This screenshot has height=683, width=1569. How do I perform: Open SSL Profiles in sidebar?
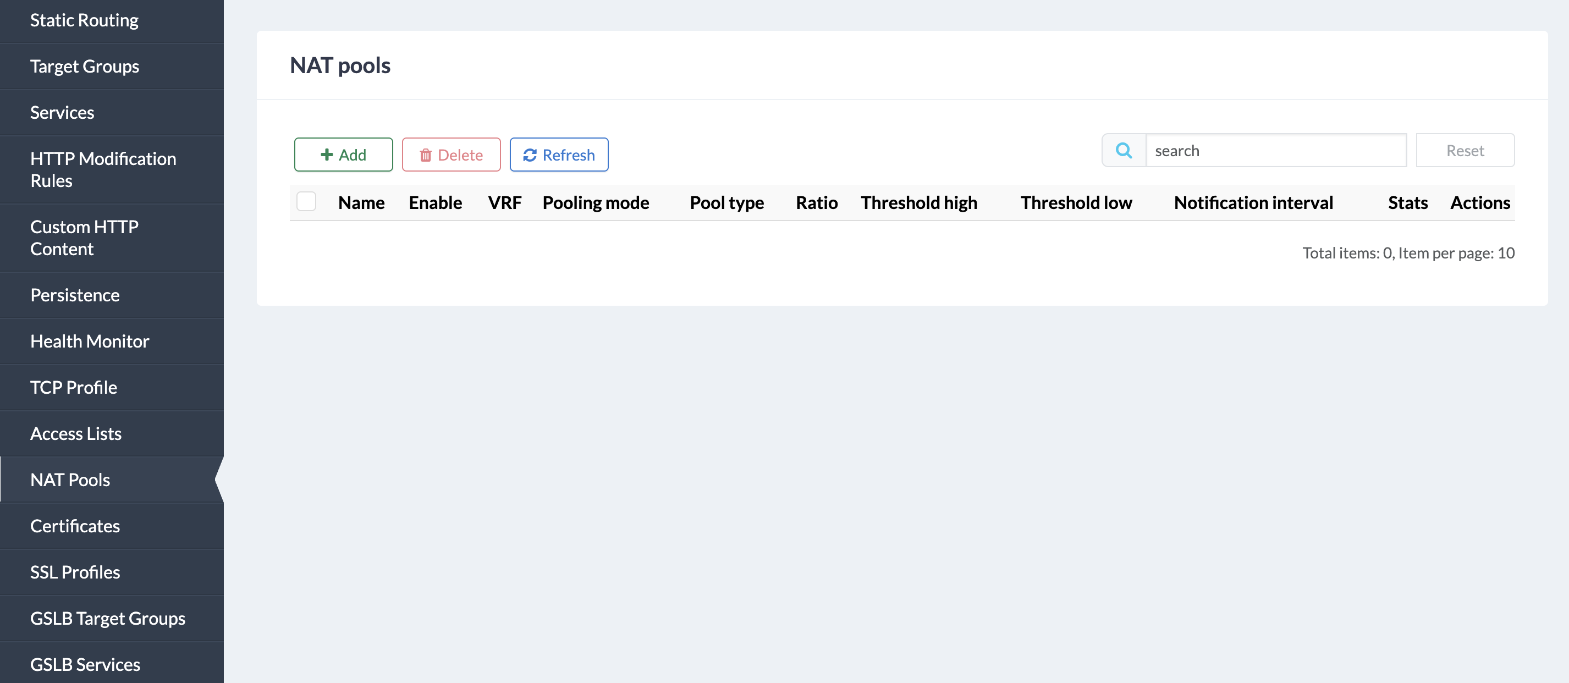click(75, 572)
